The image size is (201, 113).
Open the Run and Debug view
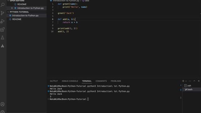click(3, 21)
